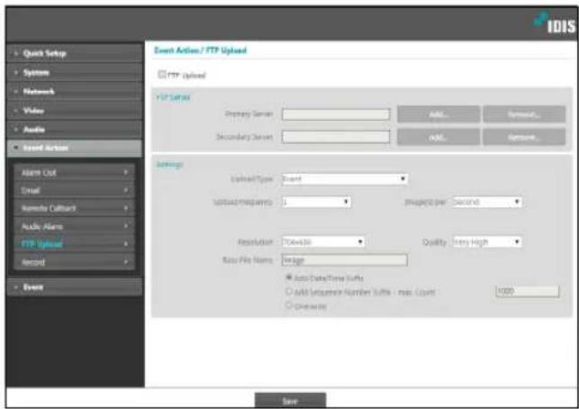Add a secondary FTP server

(439, 137)
